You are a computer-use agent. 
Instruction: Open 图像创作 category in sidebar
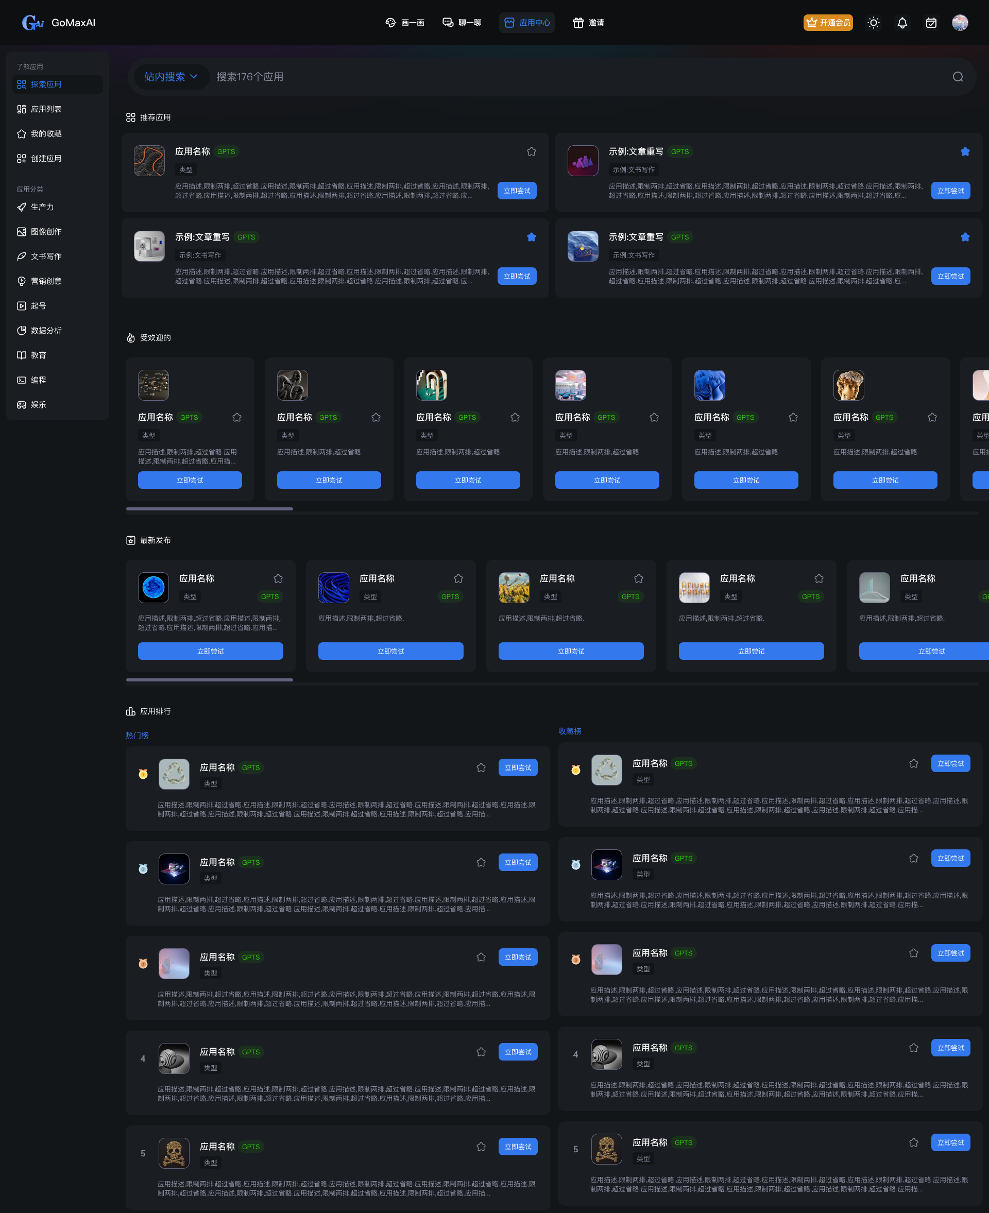pos(46,232)
